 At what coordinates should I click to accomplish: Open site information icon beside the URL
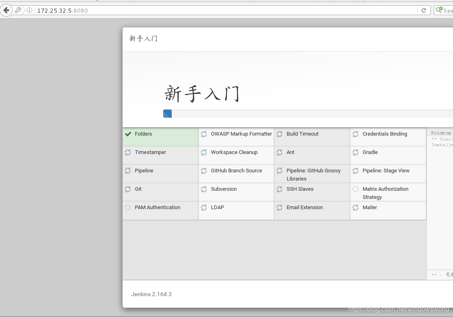[x=29, y=10]
